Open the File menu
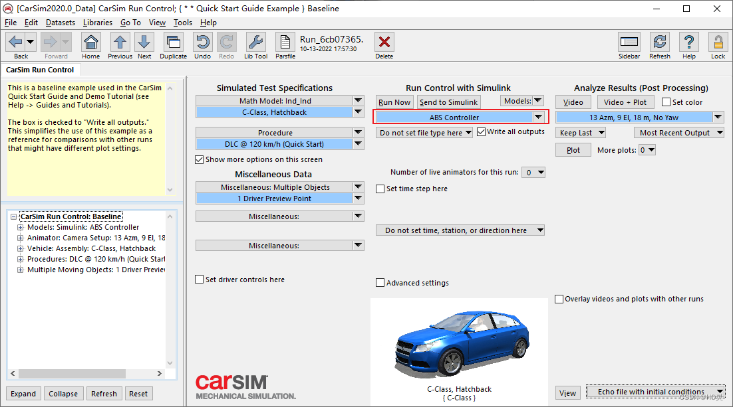The image size is (733, 407). pos(10,23)
